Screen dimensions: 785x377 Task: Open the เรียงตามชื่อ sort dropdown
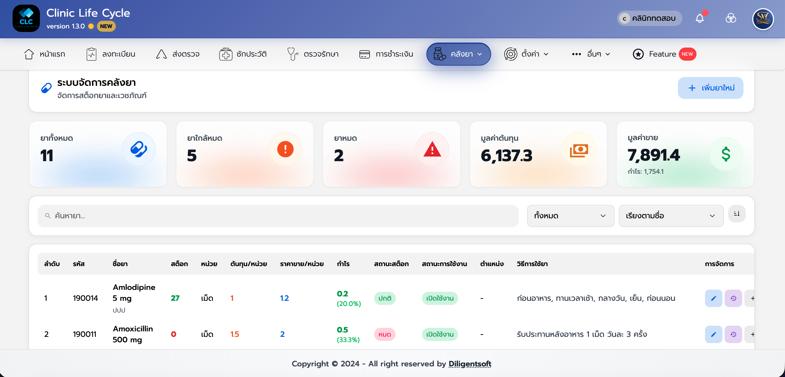click(671, 216)
